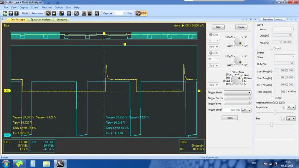Click the hammer tool icon
Screen dimensions: 299x168
tap(97, 13)
